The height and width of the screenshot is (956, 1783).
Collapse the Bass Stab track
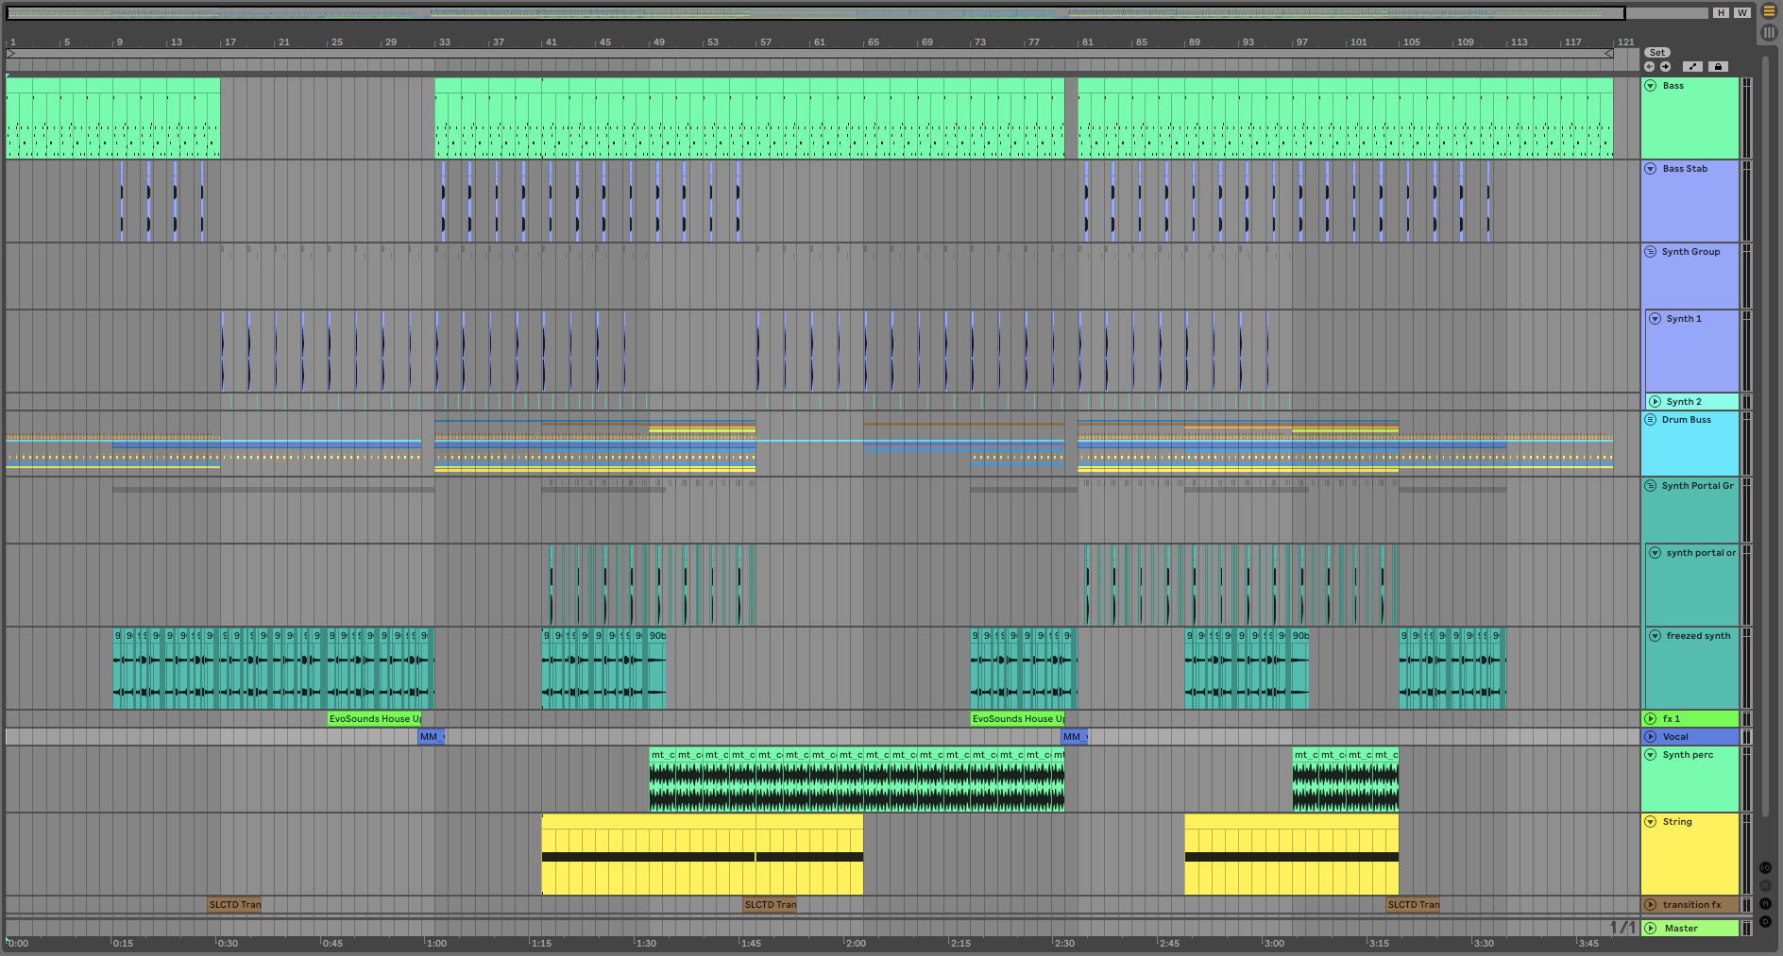point(1651,169)
